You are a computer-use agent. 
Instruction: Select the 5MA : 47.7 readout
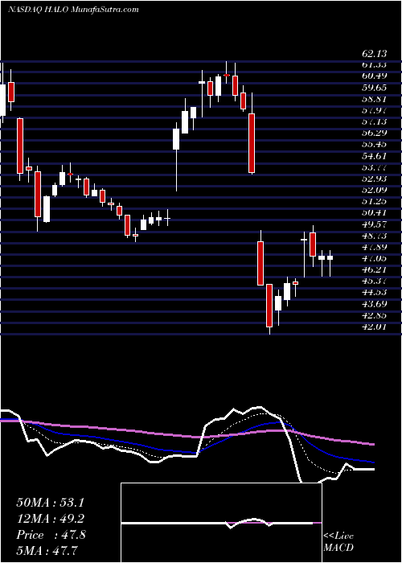(47, 550)
